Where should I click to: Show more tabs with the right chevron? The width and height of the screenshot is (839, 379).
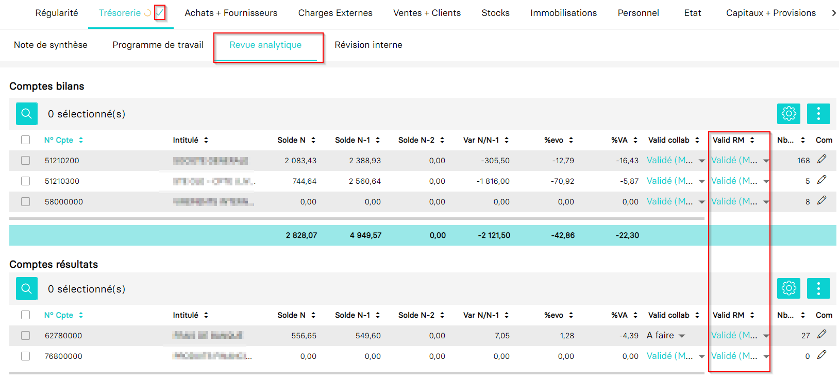click(x=834, y=13)
